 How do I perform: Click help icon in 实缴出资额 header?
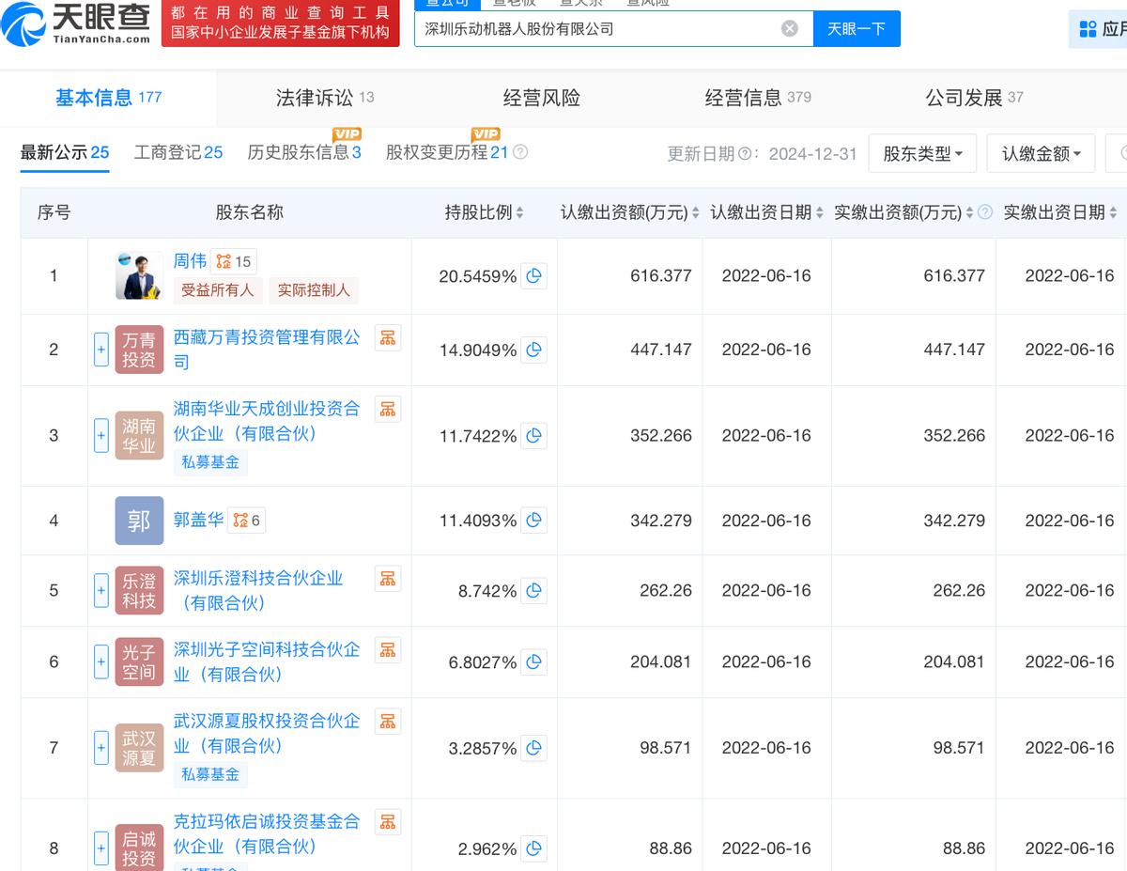click(985, 212)
